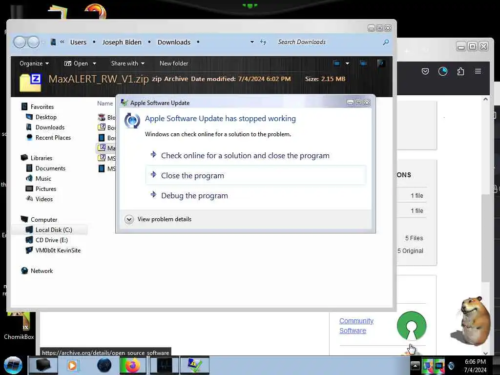Open the Organize dropdown menu
500x375 pixels.
(x=34, y=63)
